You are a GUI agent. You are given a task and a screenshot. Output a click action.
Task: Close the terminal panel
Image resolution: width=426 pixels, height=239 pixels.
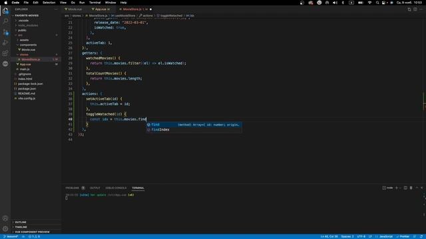click(x=421, y=188)
